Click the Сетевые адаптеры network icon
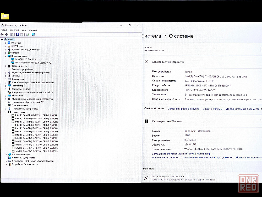The height and width of the screenshot is (197, 262). (x=10, y=154)
